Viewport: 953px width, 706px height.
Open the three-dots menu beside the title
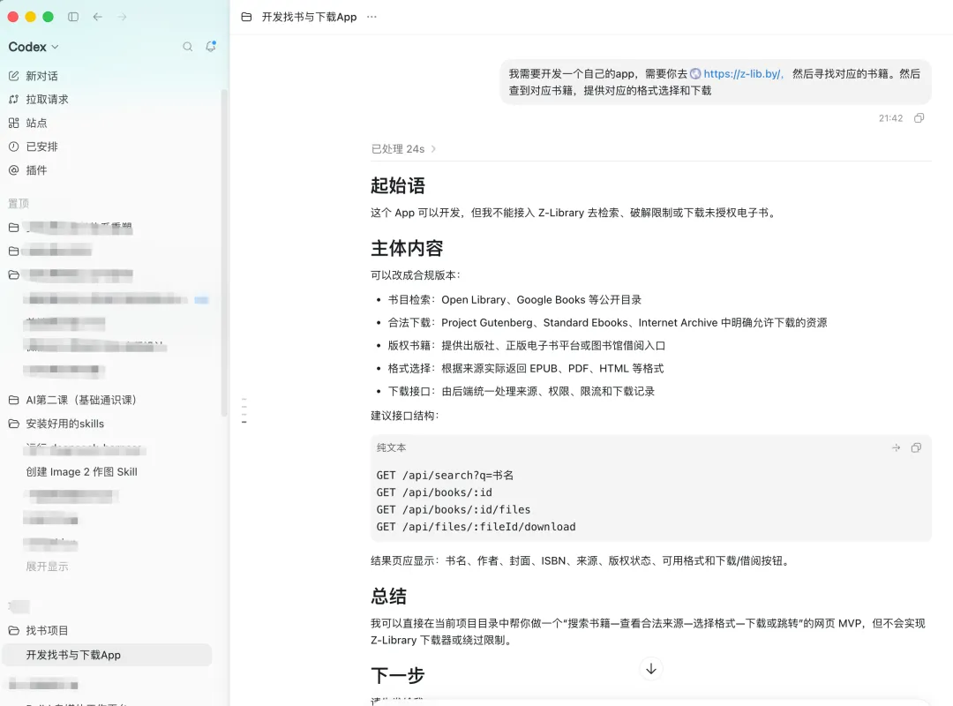[x=372, y=17]
